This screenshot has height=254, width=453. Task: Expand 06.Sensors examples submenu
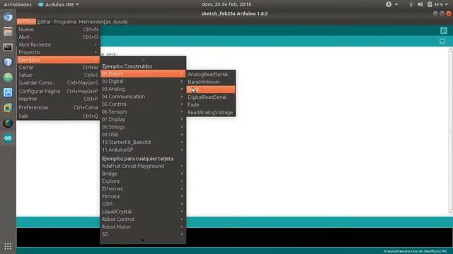tap(143, 111)
